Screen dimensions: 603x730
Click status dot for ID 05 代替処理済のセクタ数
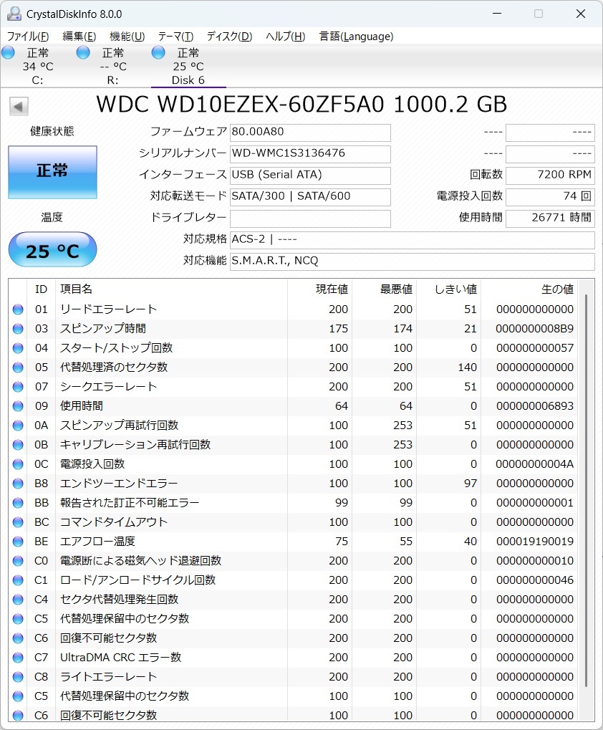(18, 368)
